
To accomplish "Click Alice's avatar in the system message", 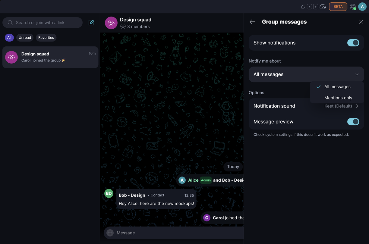I will pyautogui.click(x=182, y=180).
